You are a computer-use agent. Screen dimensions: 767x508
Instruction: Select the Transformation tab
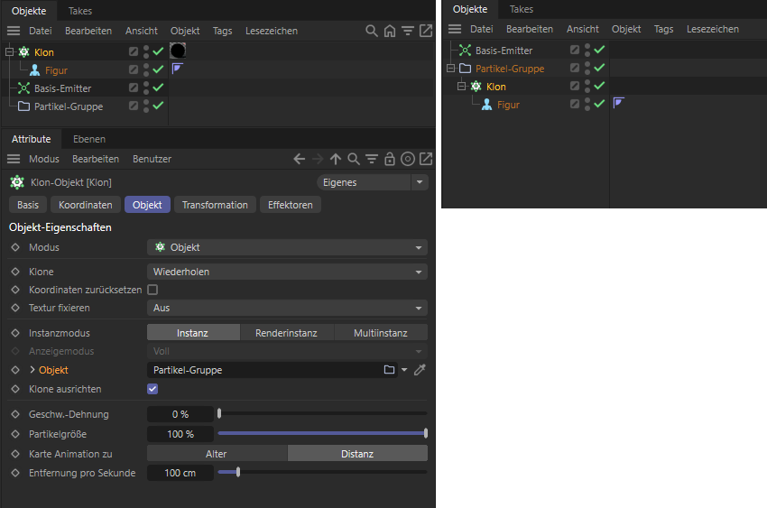[x=215, y=205]
